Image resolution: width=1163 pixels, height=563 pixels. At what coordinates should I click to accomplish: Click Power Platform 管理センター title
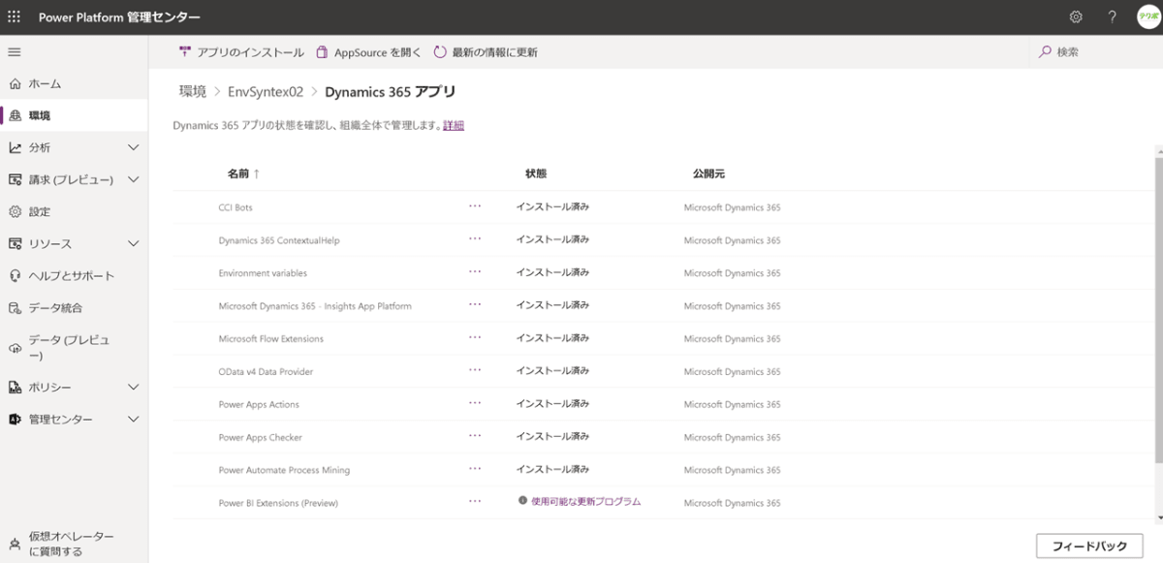coord(119,17)
